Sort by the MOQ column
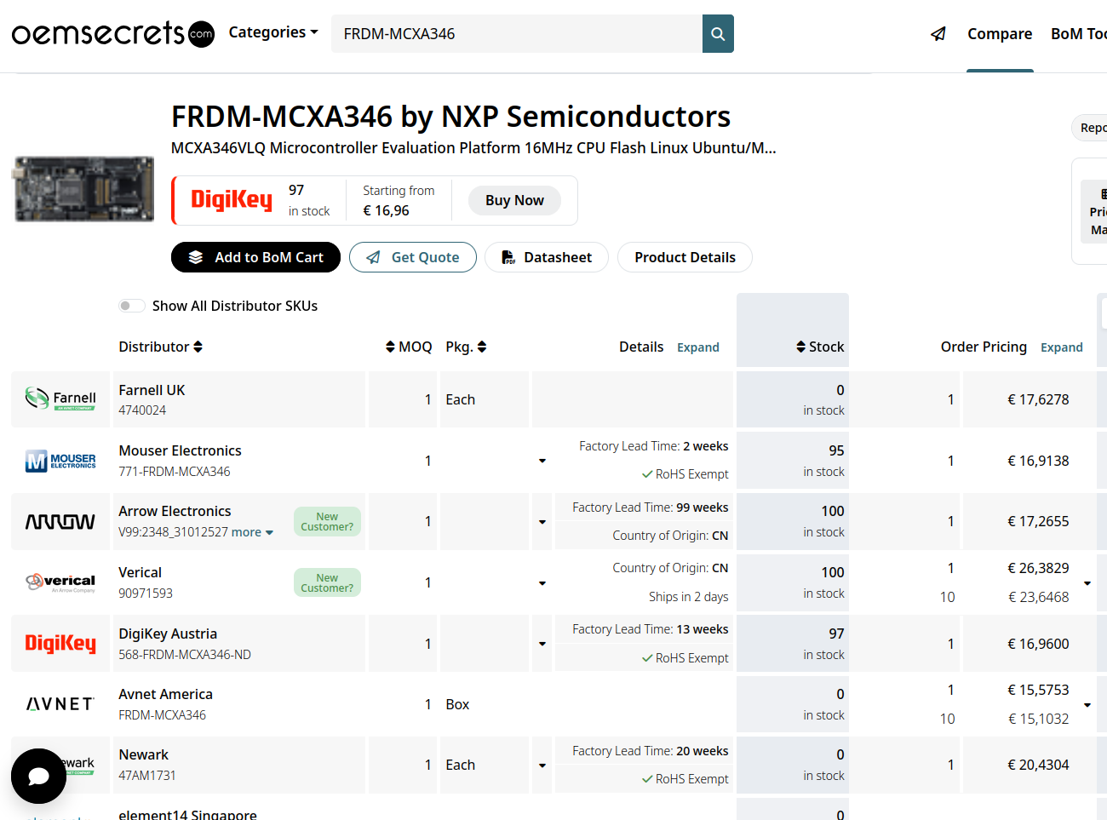 pos(409,347)
